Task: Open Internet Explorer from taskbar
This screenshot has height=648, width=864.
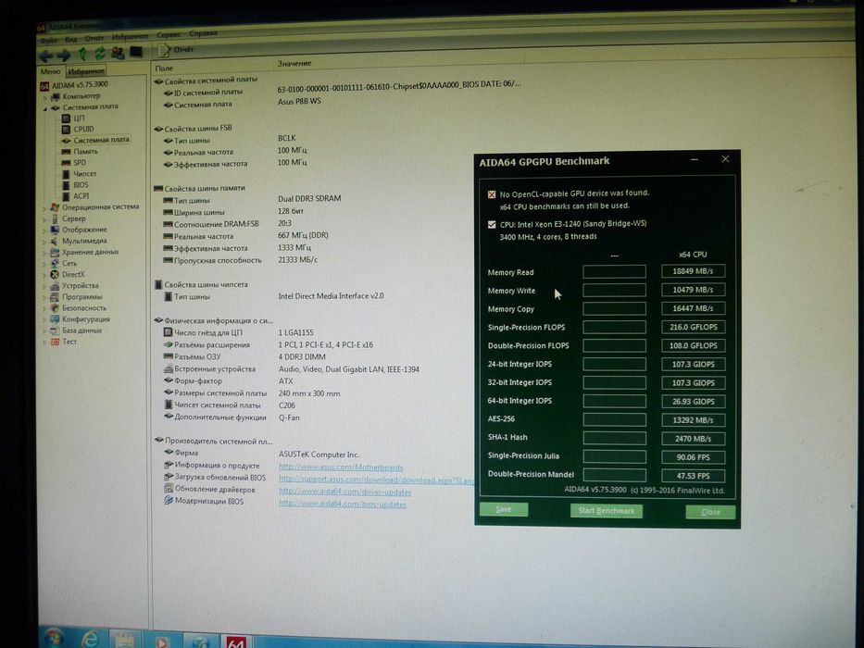Action: point(91,639)
